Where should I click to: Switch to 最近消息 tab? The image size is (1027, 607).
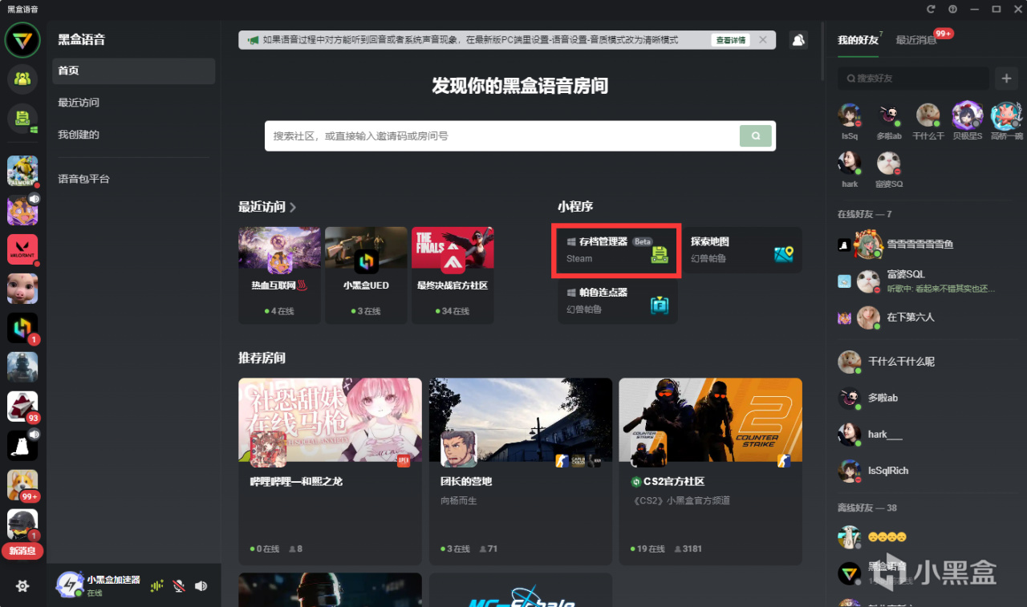coord(916,40)
